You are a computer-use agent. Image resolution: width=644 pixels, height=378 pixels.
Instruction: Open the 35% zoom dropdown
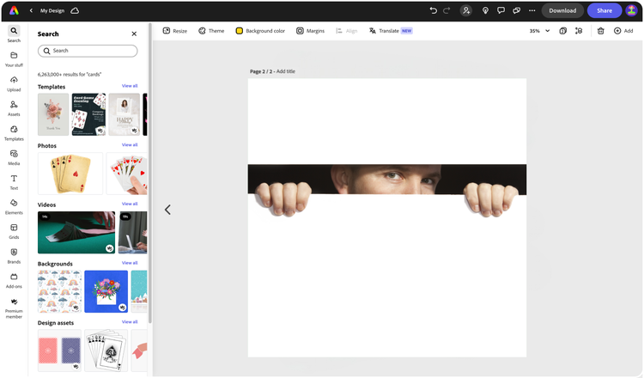[539, 31]
